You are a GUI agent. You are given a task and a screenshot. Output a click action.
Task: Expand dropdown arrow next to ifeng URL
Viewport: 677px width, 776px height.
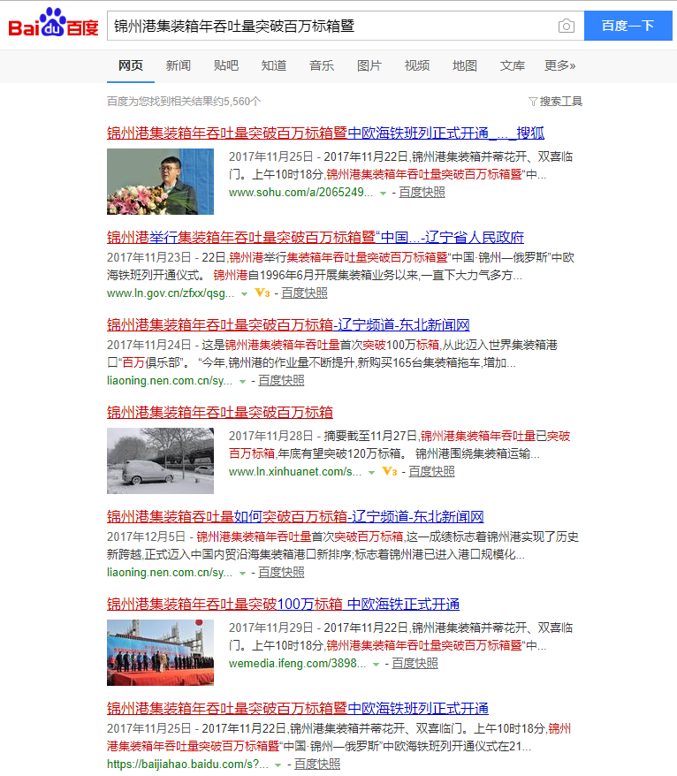(377, 664)
